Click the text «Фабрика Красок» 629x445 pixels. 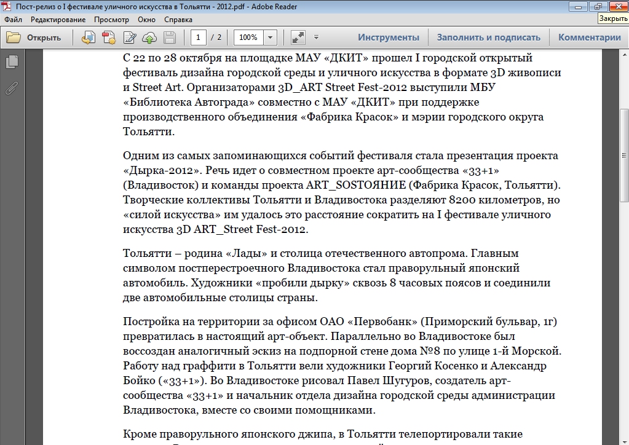click(349, 117)
